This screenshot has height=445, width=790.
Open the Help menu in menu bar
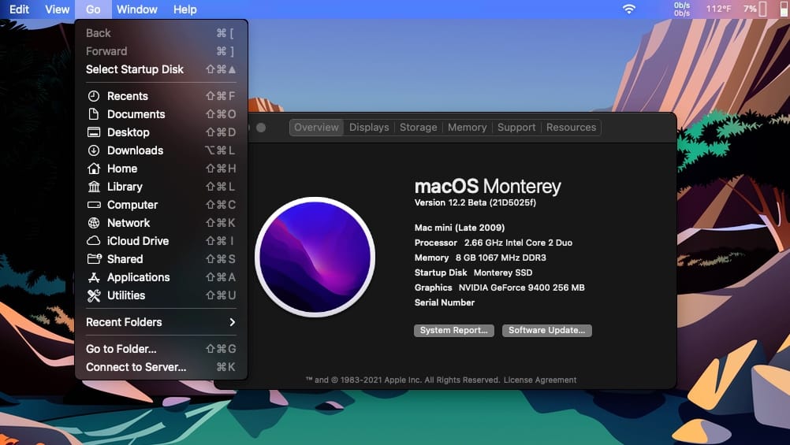click(x=185, y=9)
